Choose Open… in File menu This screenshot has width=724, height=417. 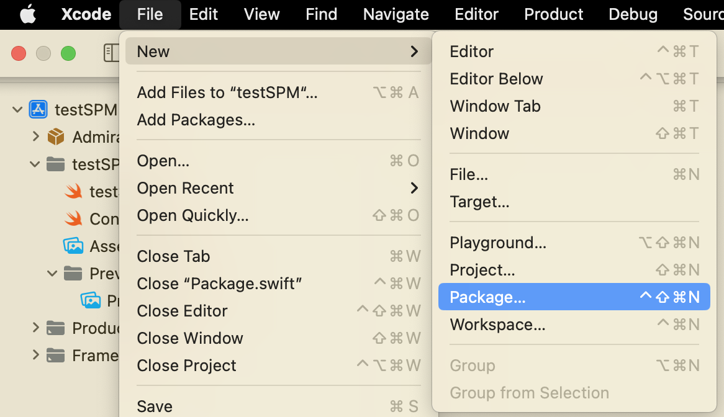(278, 161)
